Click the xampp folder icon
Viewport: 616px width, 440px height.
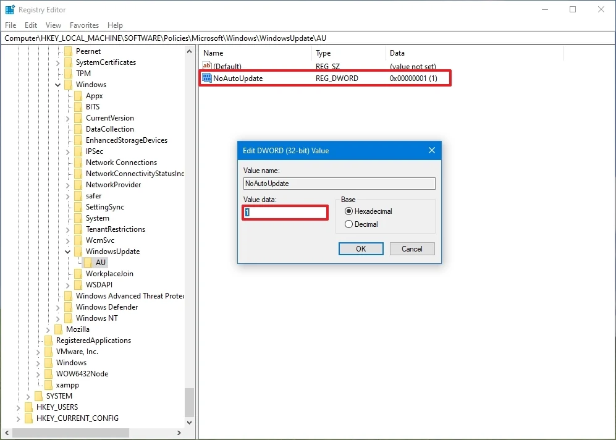click(49, 385)
